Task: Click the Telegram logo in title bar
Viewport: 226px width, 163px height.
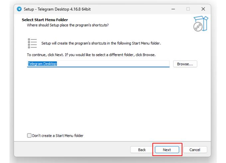Action: (19, 9)
